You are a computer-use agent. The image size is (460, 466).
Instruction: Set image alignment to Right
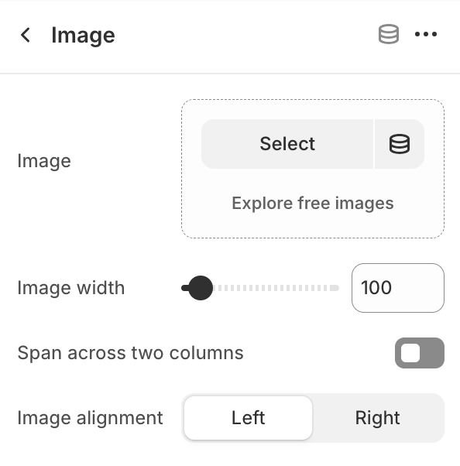click(x=378, y=418)
